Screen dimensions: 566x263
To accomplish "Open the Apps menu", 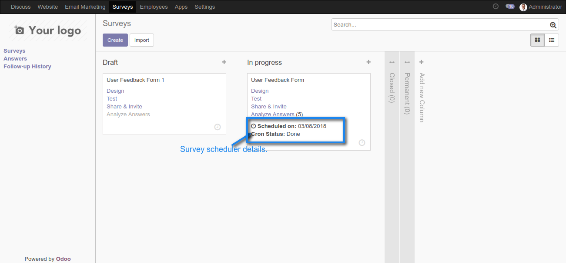I will (x=181, y=7).
